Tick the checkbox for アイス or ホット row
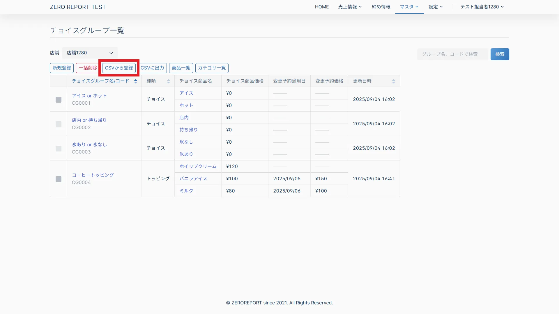 [59, 100]
